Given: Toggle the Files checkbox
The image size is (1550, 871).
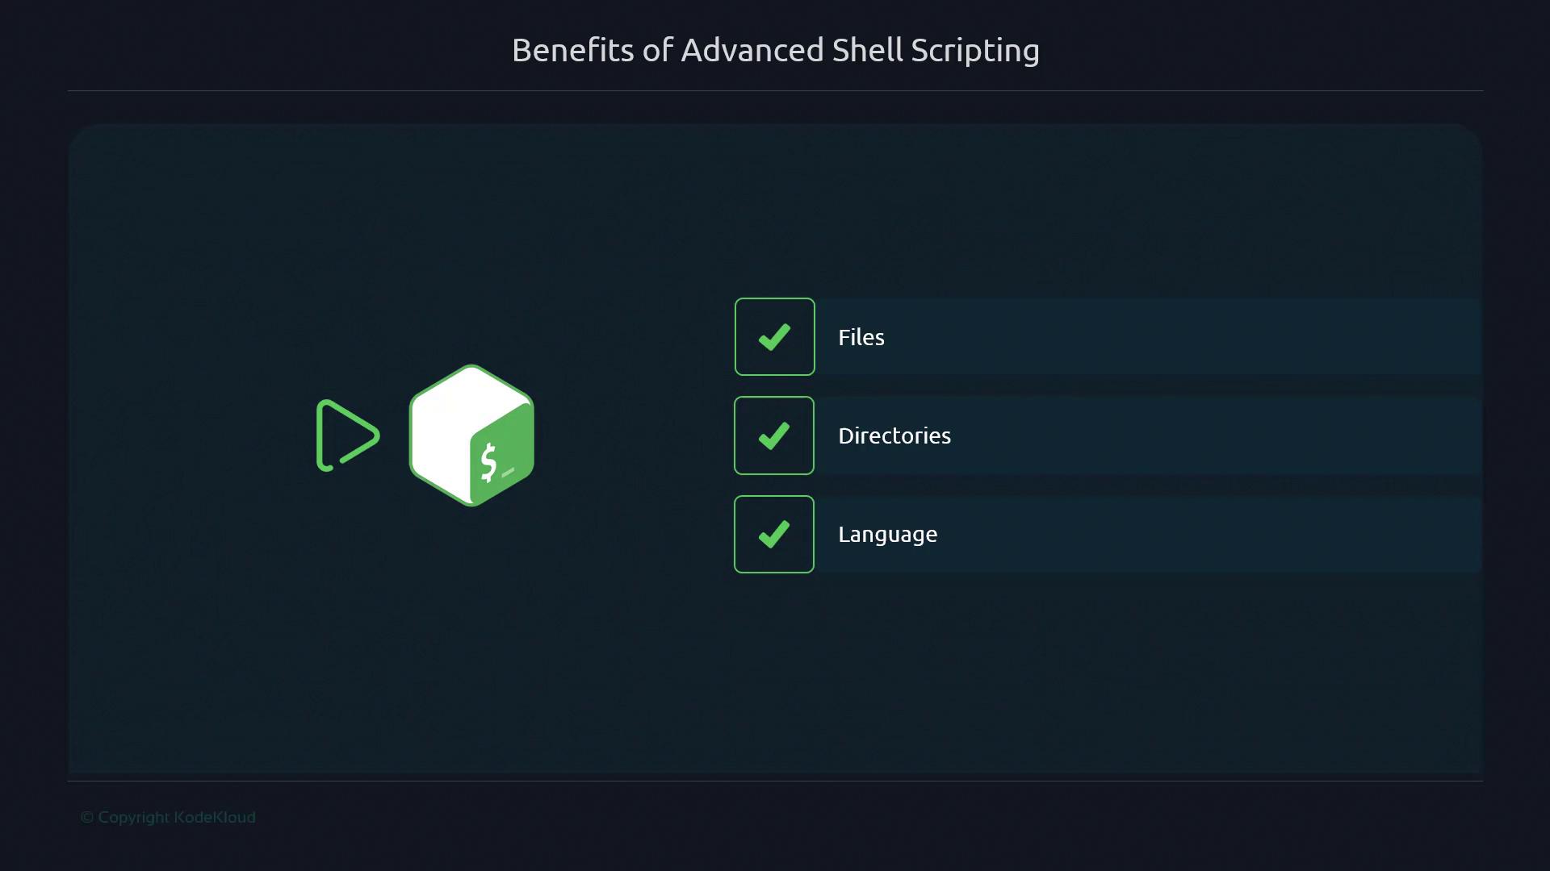Looking at the screenshot, I should pyautogui.click(x=774, y=337).
